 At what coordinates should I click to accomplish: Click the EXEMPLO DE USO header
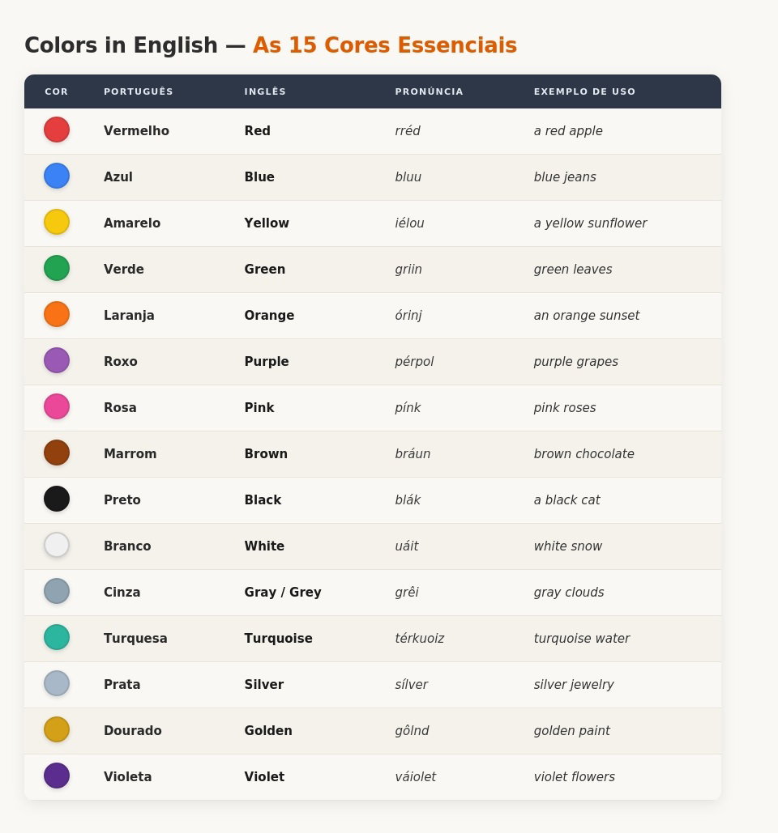click(x=584, y=91)
